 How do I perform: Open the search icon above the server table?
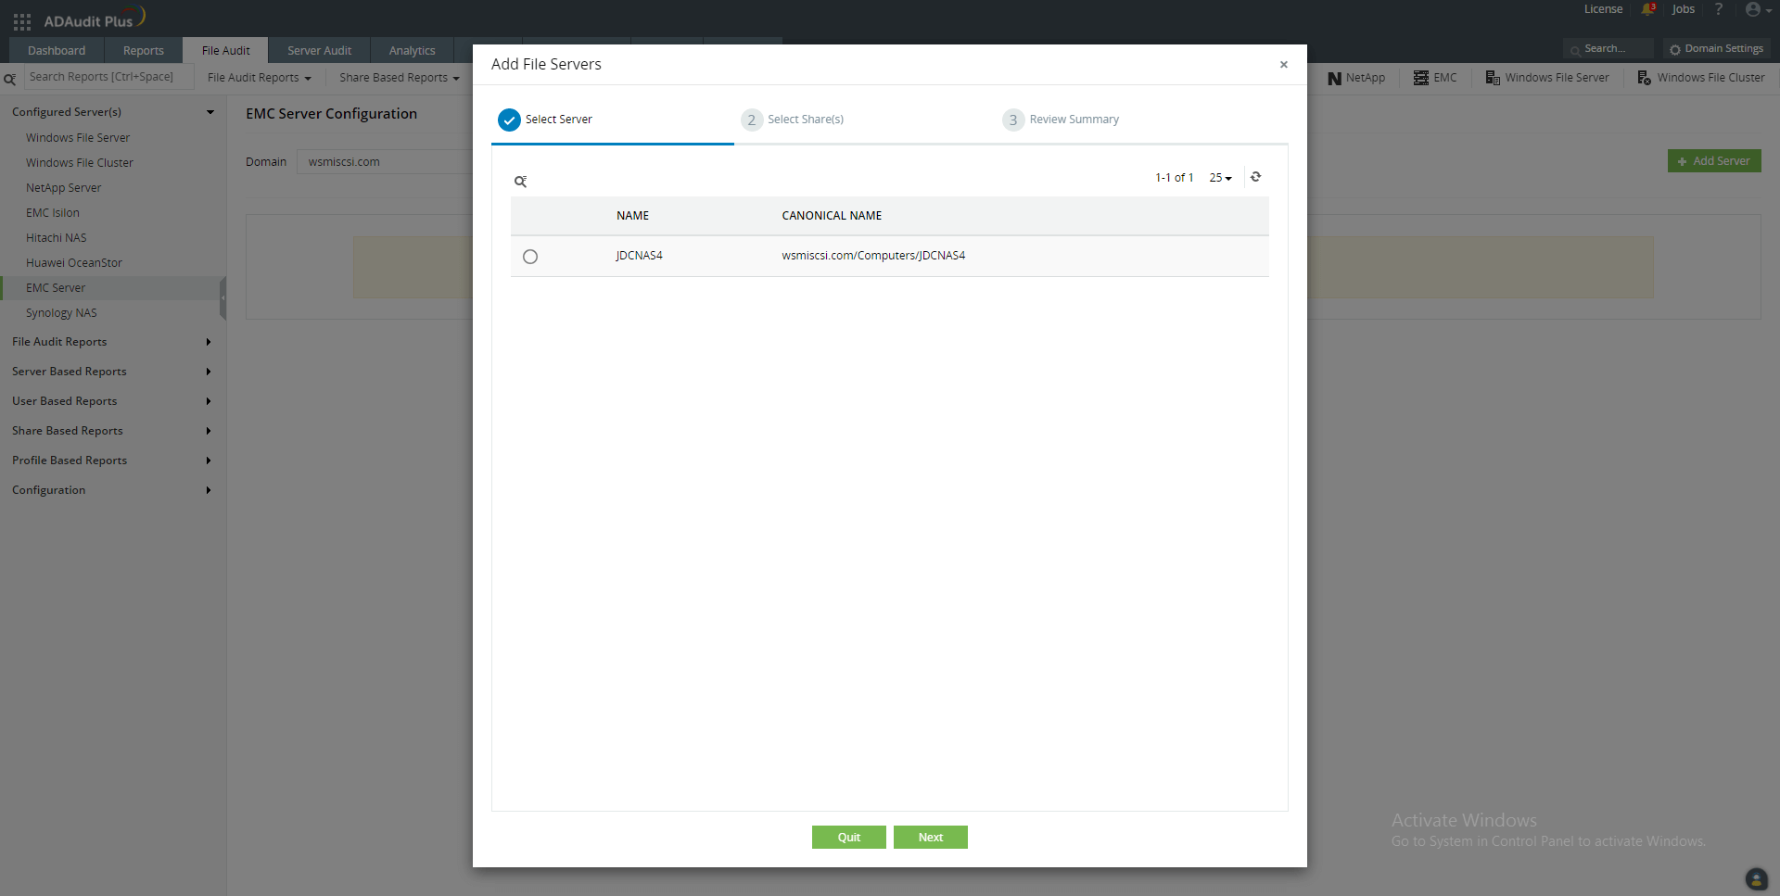click(x=521, y=181)
